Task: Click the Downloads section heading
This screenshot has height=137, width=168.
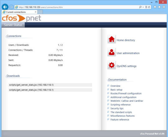Action: tap(13, 76)
